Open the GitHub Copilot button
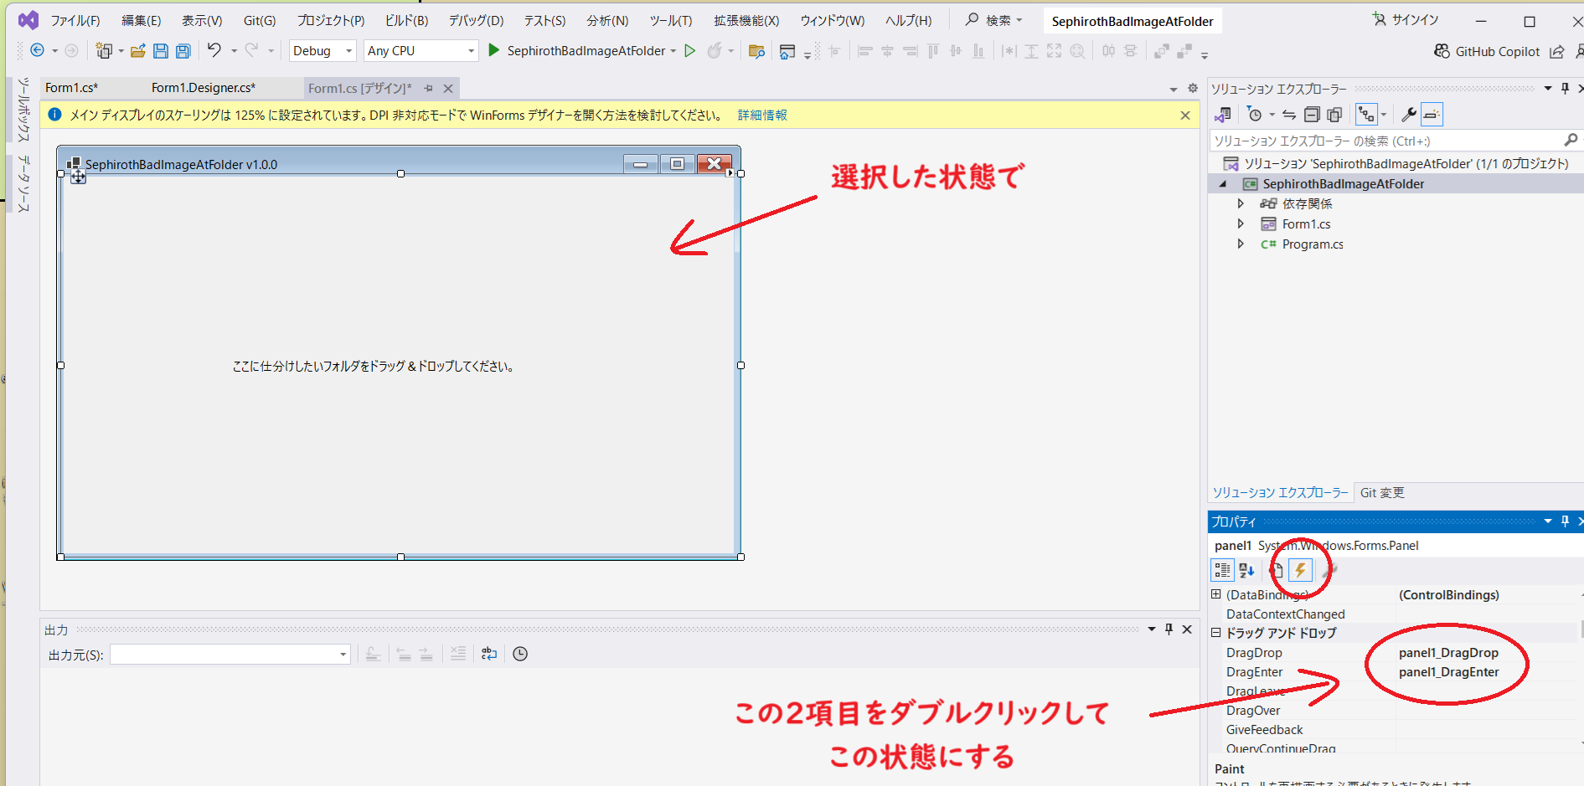This screenshot has height=786, width=1584. (1487, 52)
